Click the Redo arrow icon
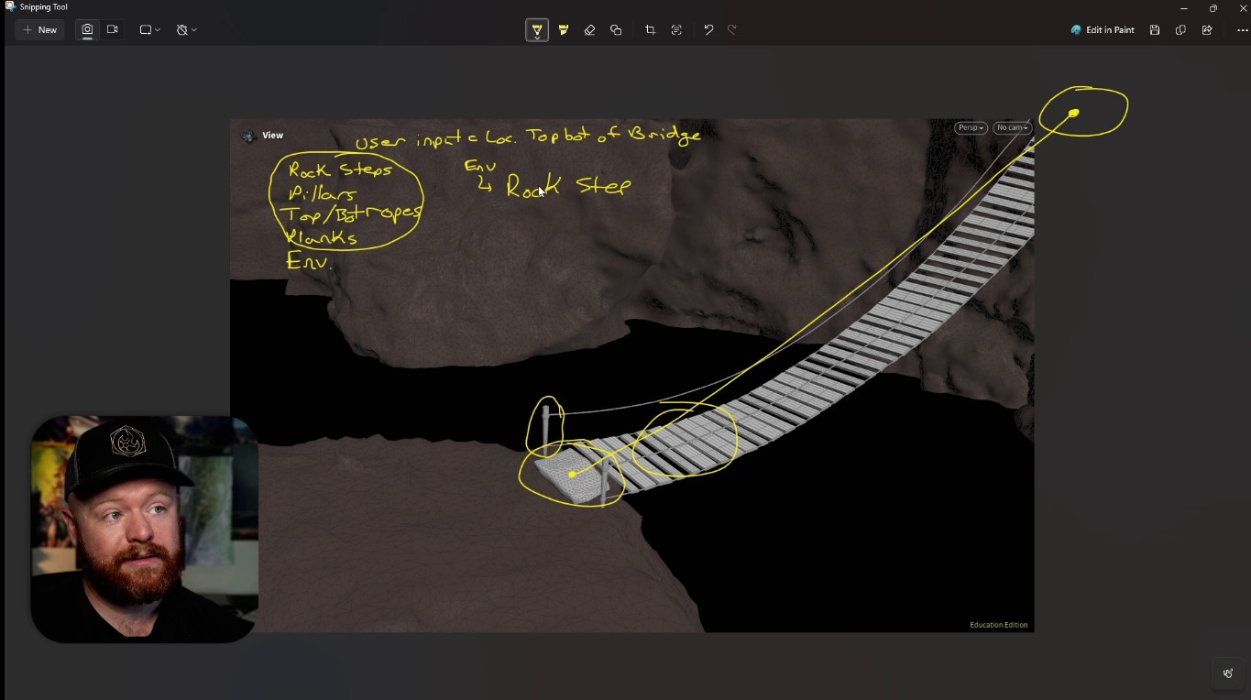 [x=732, y=30]
